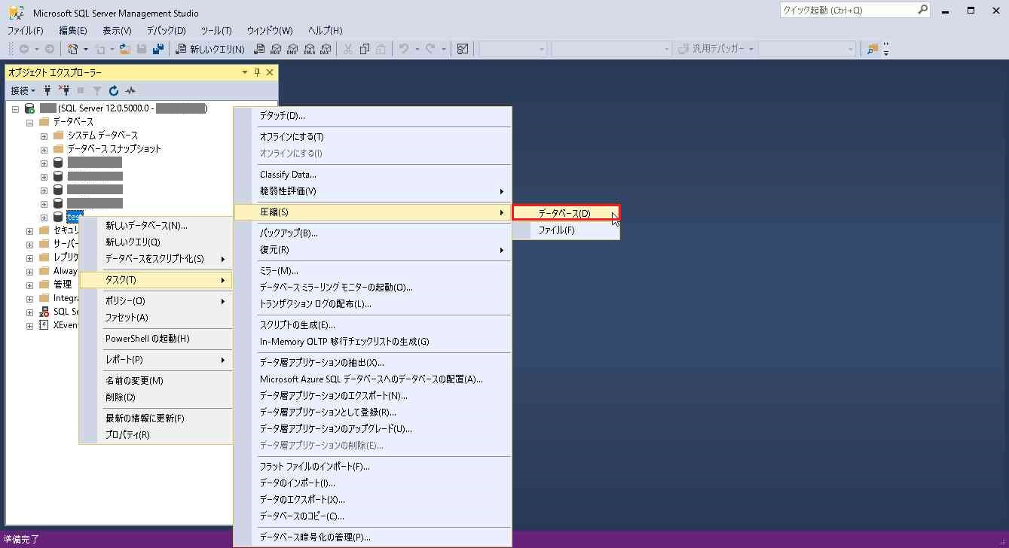The image size is (1009, 548).
Task: Open the ファイル(F) menu
Action: 25,30
